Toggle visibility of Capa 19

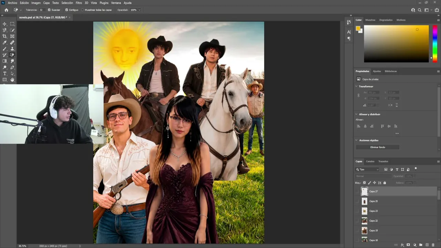(x=357, y=230)
